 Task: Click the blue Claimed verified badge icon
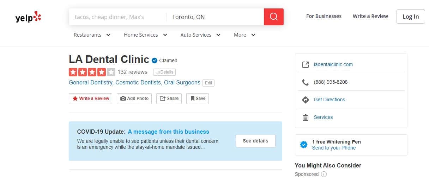point(155,61)
